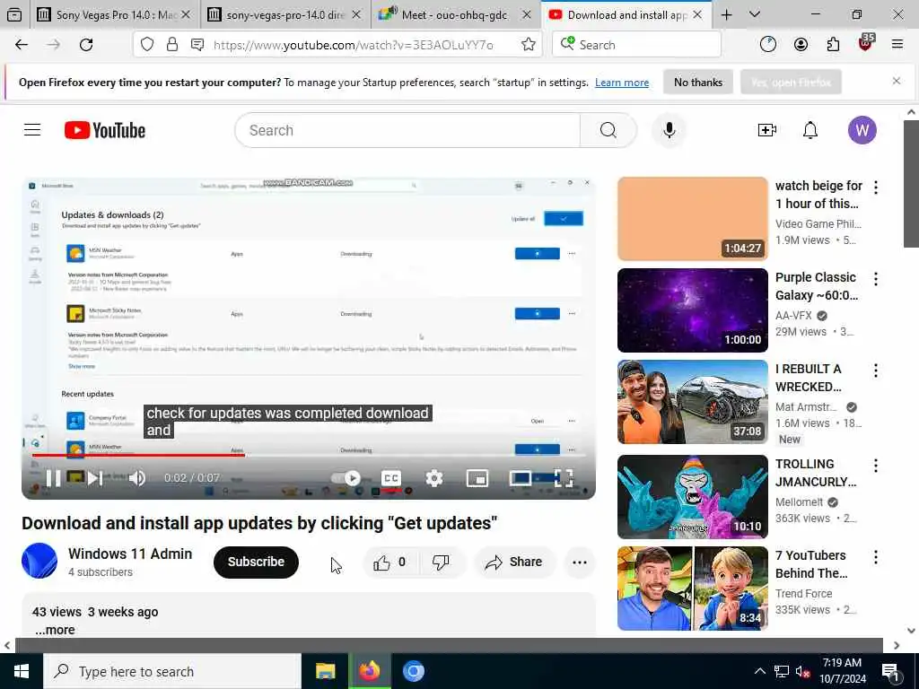919x689 pixels.
Task: Open more actions ellipsis under video
Action: pyautogui.click(x=579, y=563)
